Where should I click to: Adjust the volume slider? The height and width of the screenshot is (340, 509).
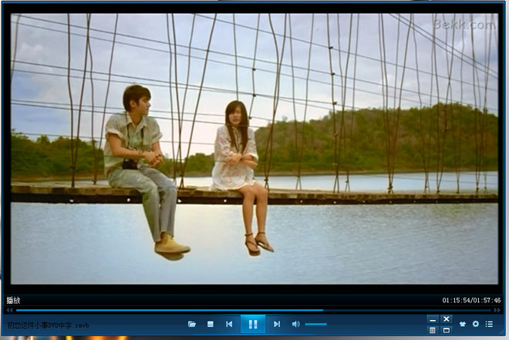[316, 324]
